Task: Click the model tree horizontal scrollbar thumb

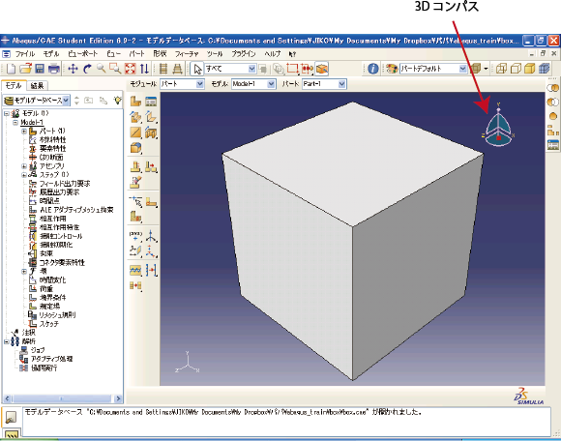Action: (62, 398)
